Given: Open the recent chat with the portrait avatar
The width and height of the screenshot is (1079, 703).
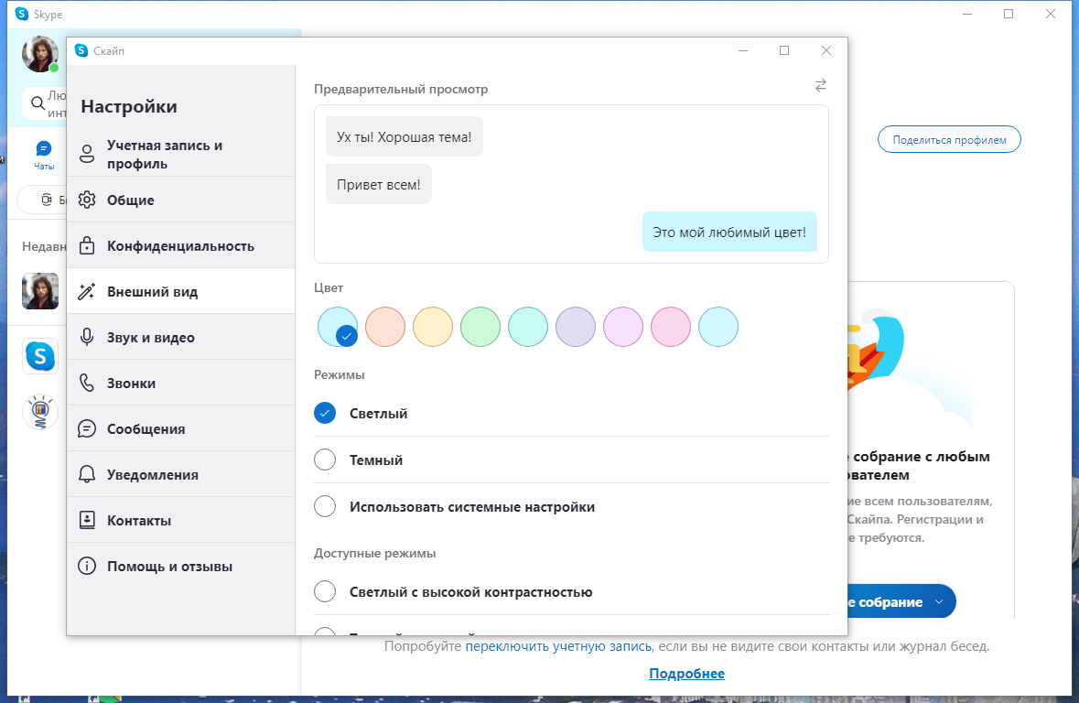Looking at the screenshot, I should pyautogui.click(x=40, y=290).
